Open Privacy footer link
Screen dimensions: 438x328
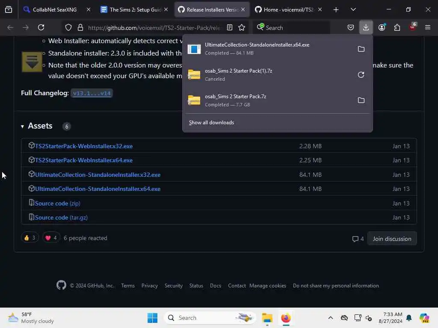pyautogui.click(x=149, y=286)
